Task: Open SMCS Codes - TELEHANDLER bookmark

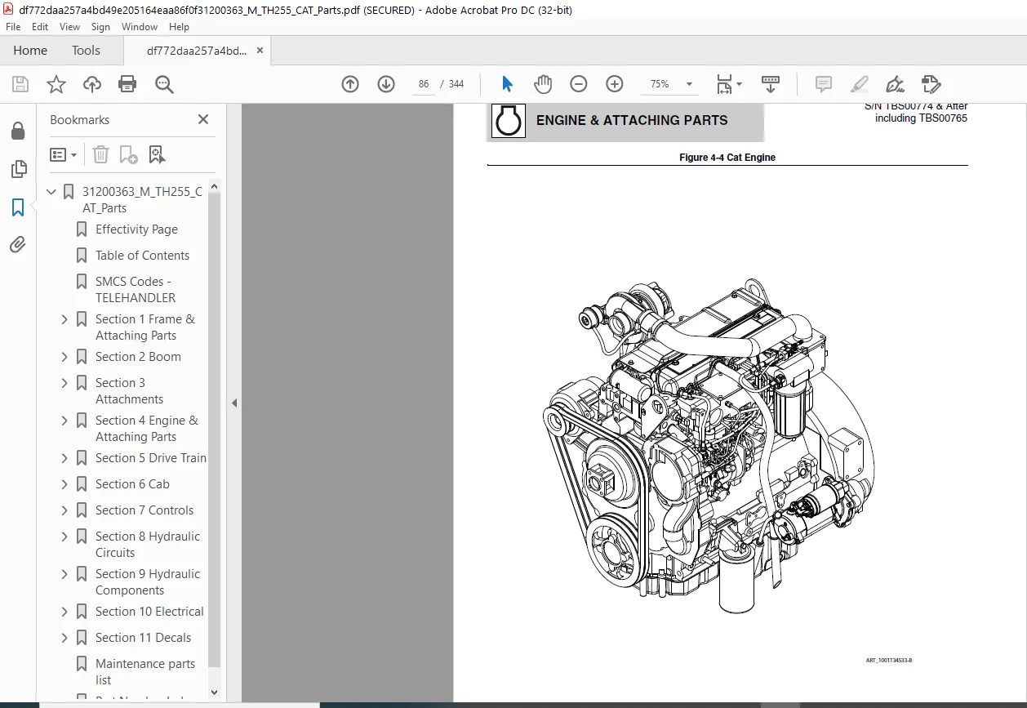Action: pos(136,290)
